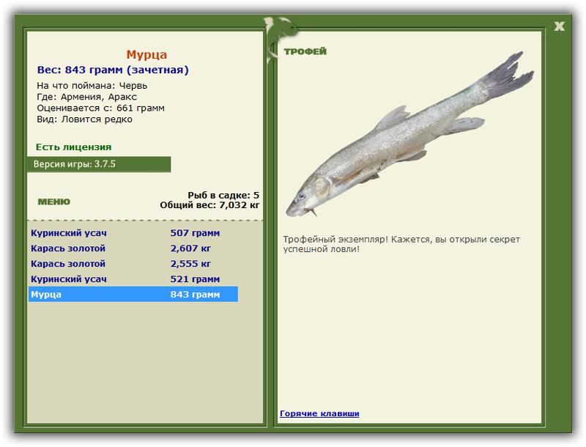Click the Мурца fish trophy image
The image size is (586, 447).
click(x=409, y=134)
